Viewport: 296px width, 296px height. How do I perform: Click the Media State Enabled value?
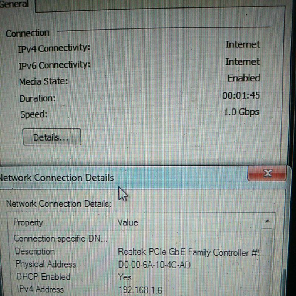click(x=244, y=78)
